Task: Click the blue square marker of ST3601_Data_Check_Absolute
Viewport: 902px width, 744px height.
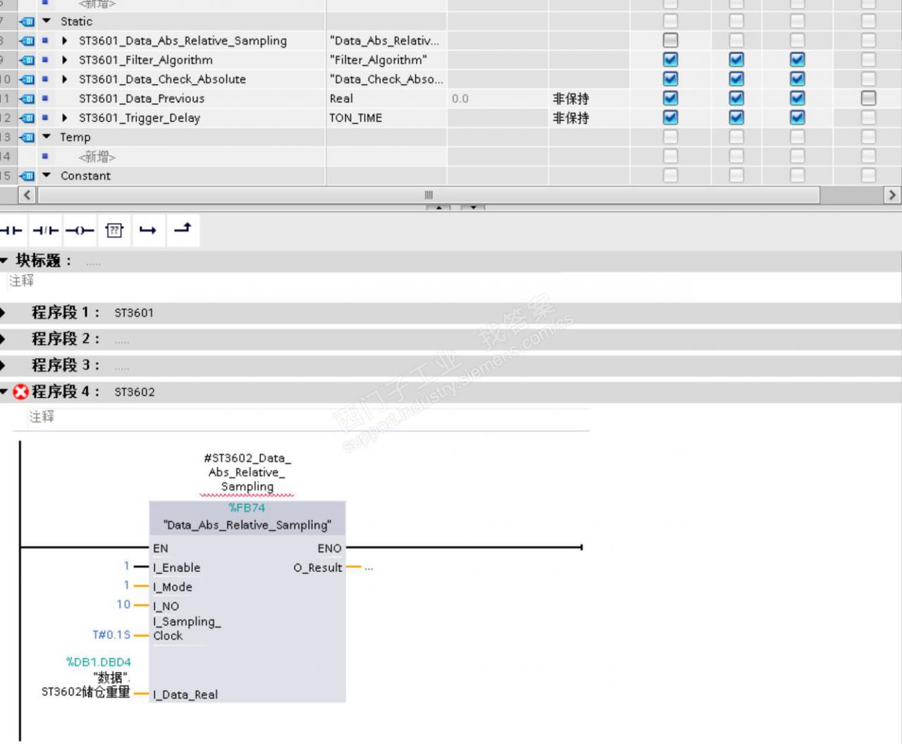Action: [45, 80]
